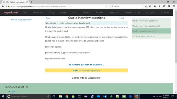Open the command prompt taskbar icon

79,97
